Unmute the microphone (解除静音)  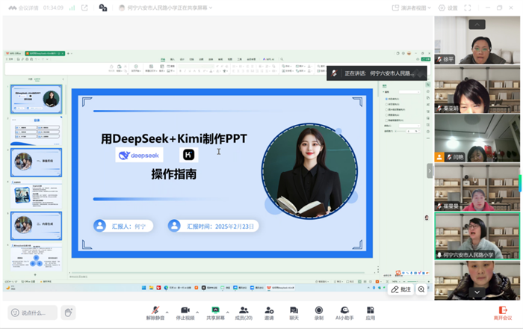[155, 313]
